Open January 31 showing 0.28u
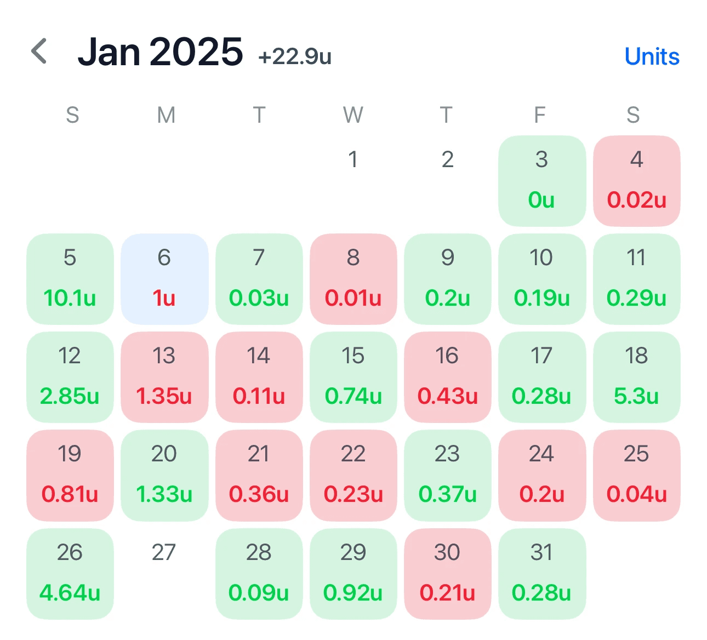The width and height of the screenshot is (707, 640). (x=542, y=574)
